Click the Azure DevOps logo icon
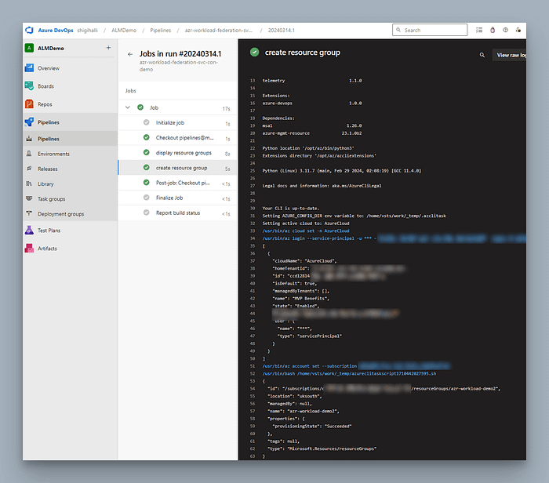549x483 pixels. coord(30,31)
